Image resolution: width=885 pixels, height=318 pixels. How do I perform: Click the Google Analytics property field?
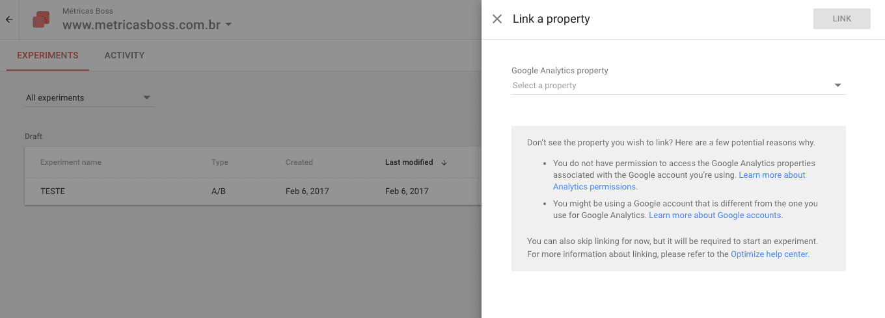click(x=670, y=86)
